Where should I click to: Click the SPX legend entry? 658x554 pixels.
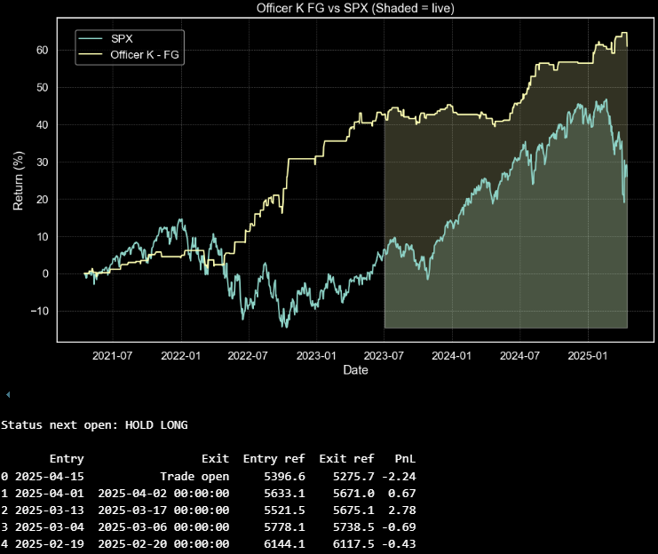coord(106,39)
